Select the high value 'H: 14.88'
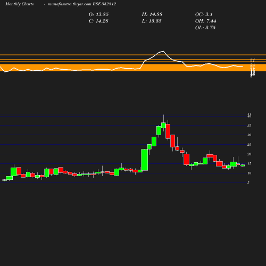Image resolution: width=266 pixels, height=266 pixels. click(152, 14)
